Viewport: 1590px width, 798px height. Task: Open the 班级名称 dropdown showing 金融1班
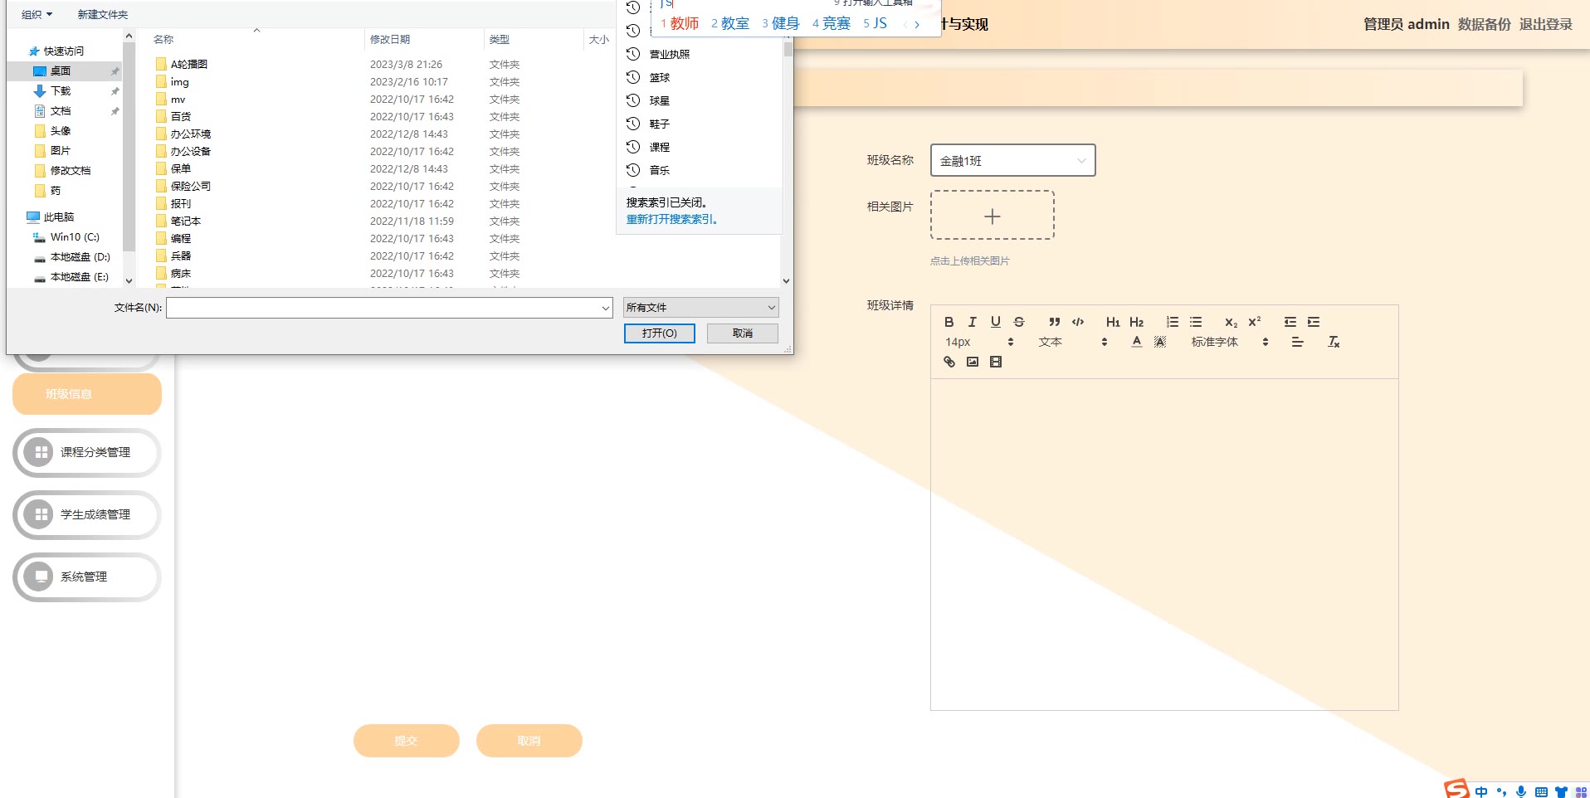point(1012,160)
